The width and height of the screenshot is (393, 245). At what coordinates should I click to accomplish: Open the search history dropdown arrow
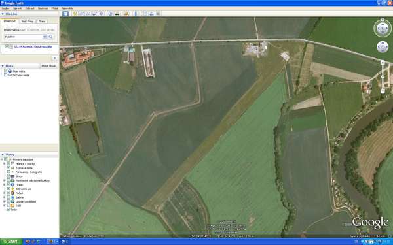(45, 37)
